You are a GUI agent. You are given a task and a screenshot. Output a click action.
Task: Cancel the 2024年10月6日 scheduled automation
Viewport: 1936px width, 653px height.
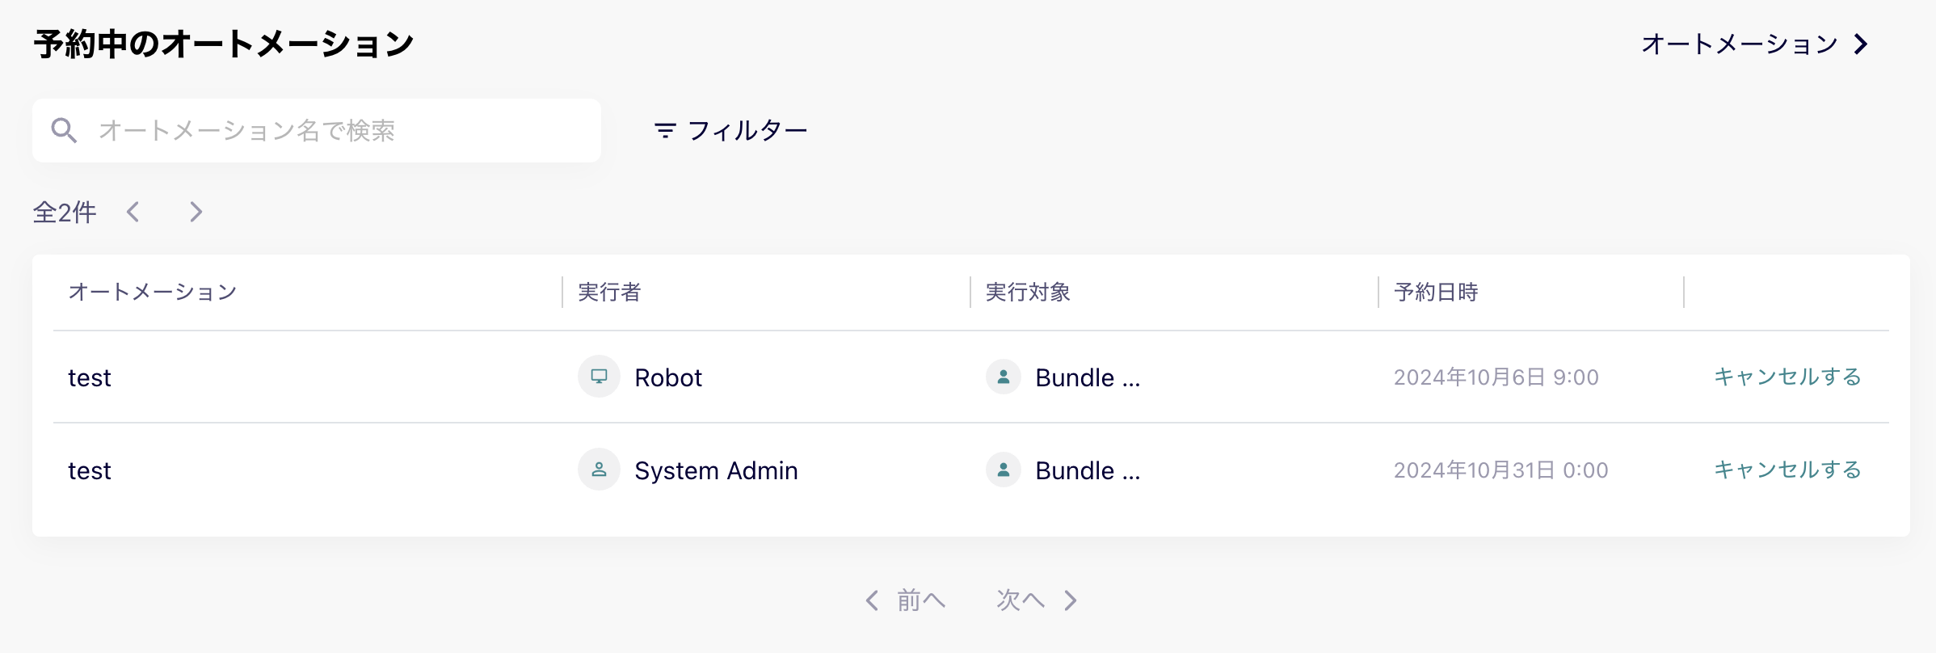pyautogui.click(x=1788, y=377)
